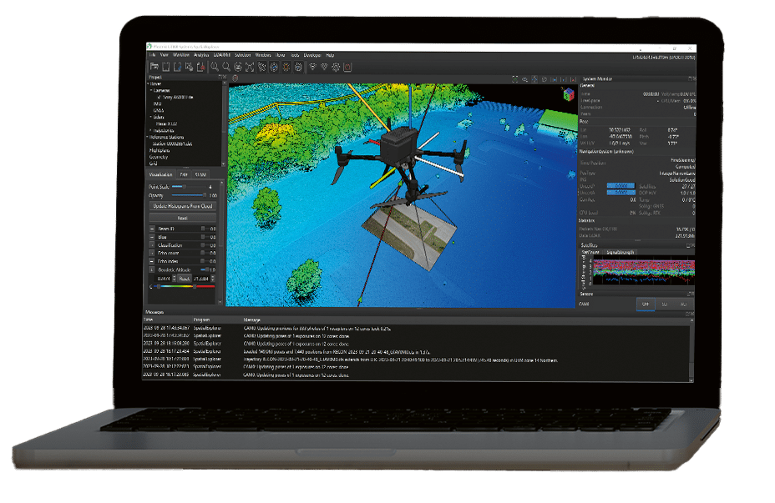Toggle the Sony camera checkbox in tree

click(x=158, y=97)
